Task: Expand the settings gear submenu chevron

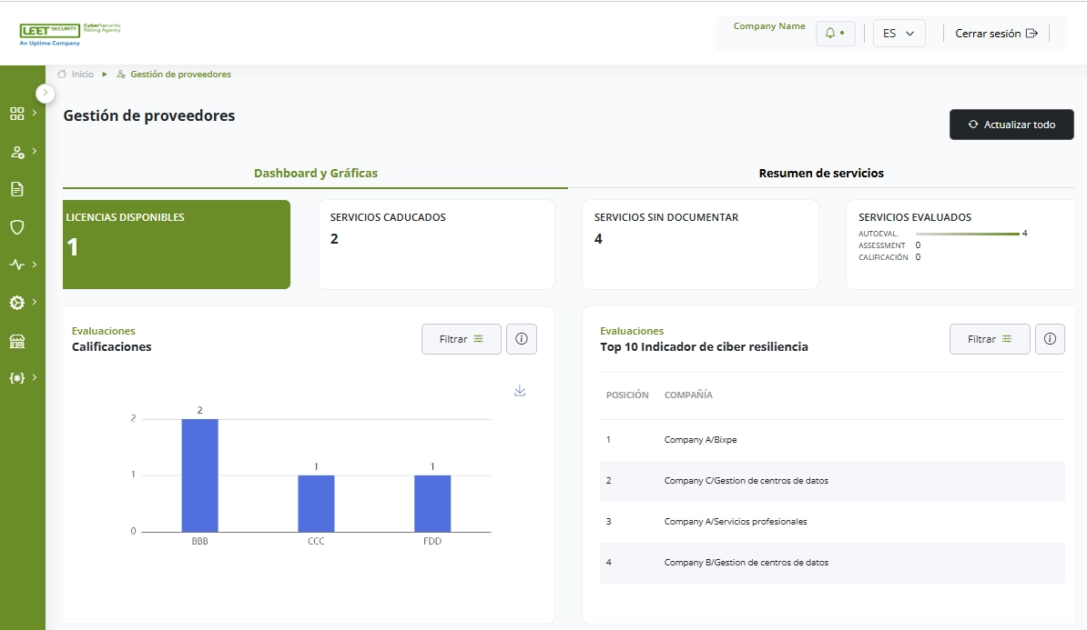Action: (x=34, y=301)
